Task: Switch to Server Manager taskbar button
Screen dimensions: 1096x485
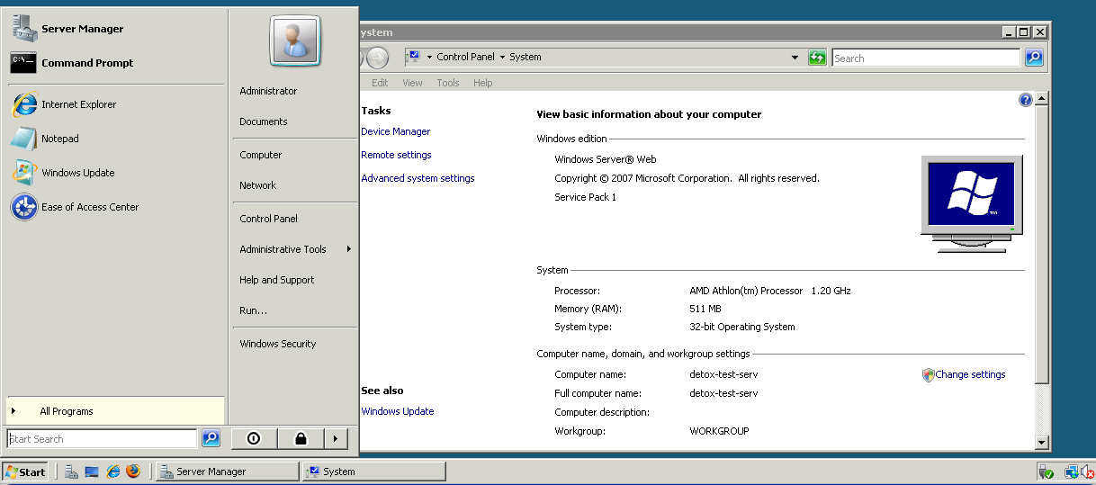Action: [x=227, y=472]
